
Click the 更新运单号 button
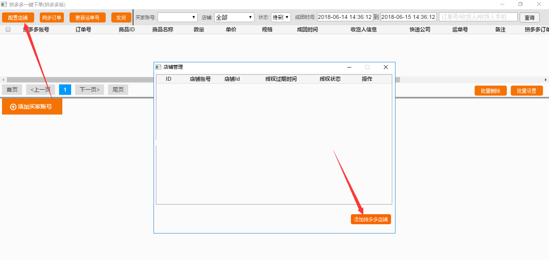(x=88, y=18)
